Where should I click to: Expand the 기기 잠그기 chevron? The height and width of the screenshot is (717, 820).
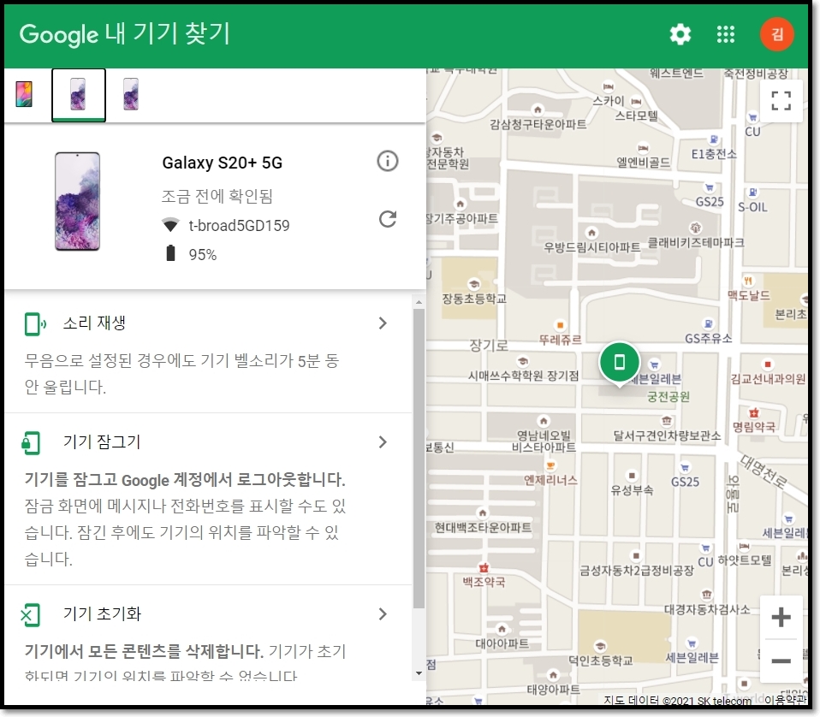click(x=383, y=442)
